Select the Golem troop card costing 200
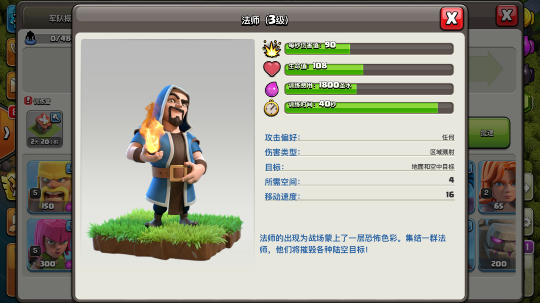 tap(497, 244)
